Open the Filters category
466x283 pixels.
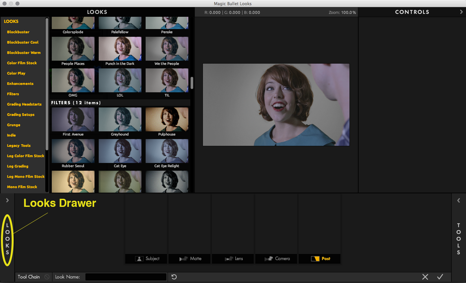coord(13,94)
